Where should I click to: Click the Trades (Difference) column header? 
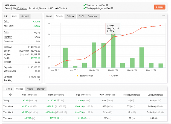click(x=131, y=95)
